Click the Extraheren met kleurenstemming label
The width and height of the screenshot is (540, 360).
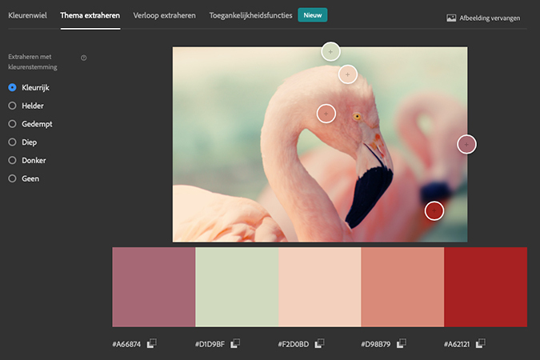coord(33,62)
